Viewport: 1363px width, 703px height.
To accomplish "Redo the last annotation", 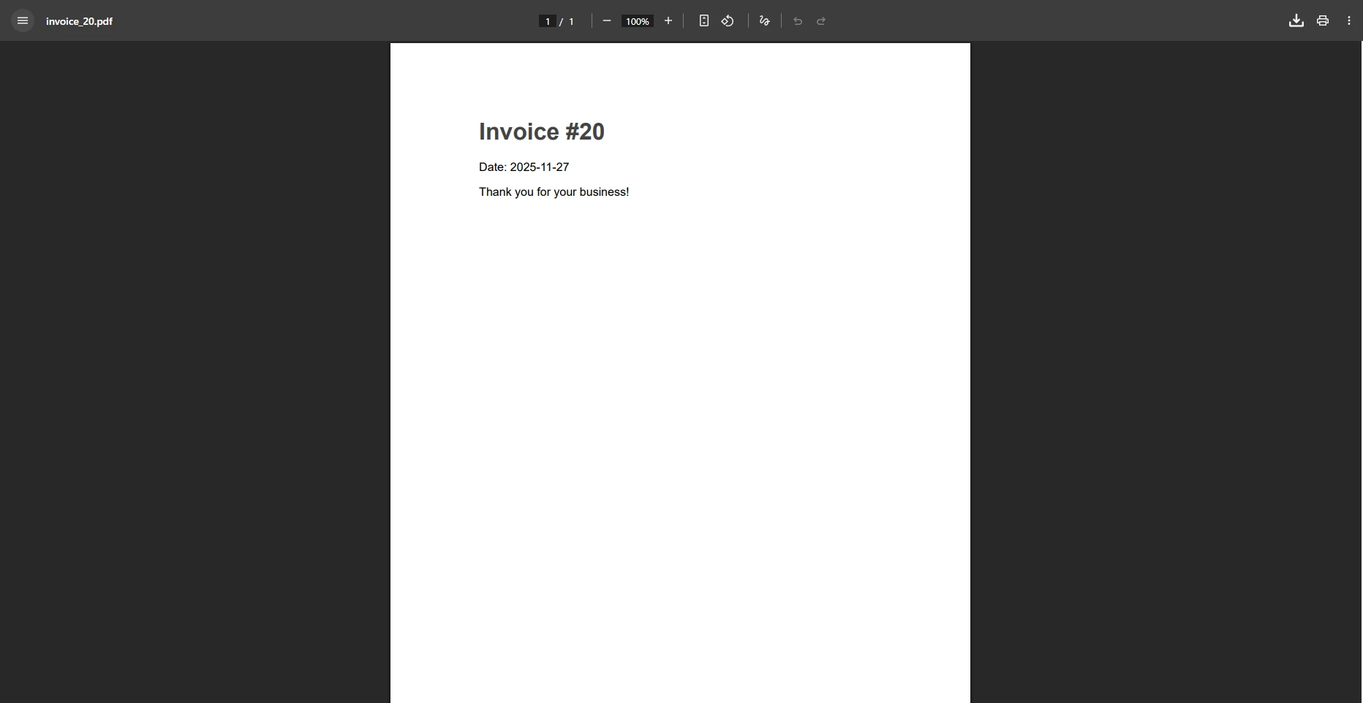I will point(822,21).
